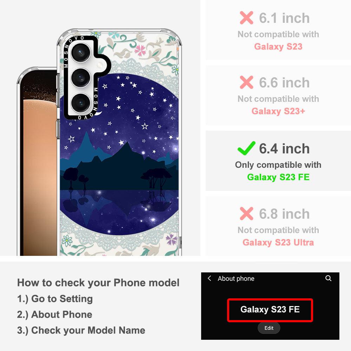
Task: Select the 6.1 inch Galaxy S23 option
Action: point(278,30)
